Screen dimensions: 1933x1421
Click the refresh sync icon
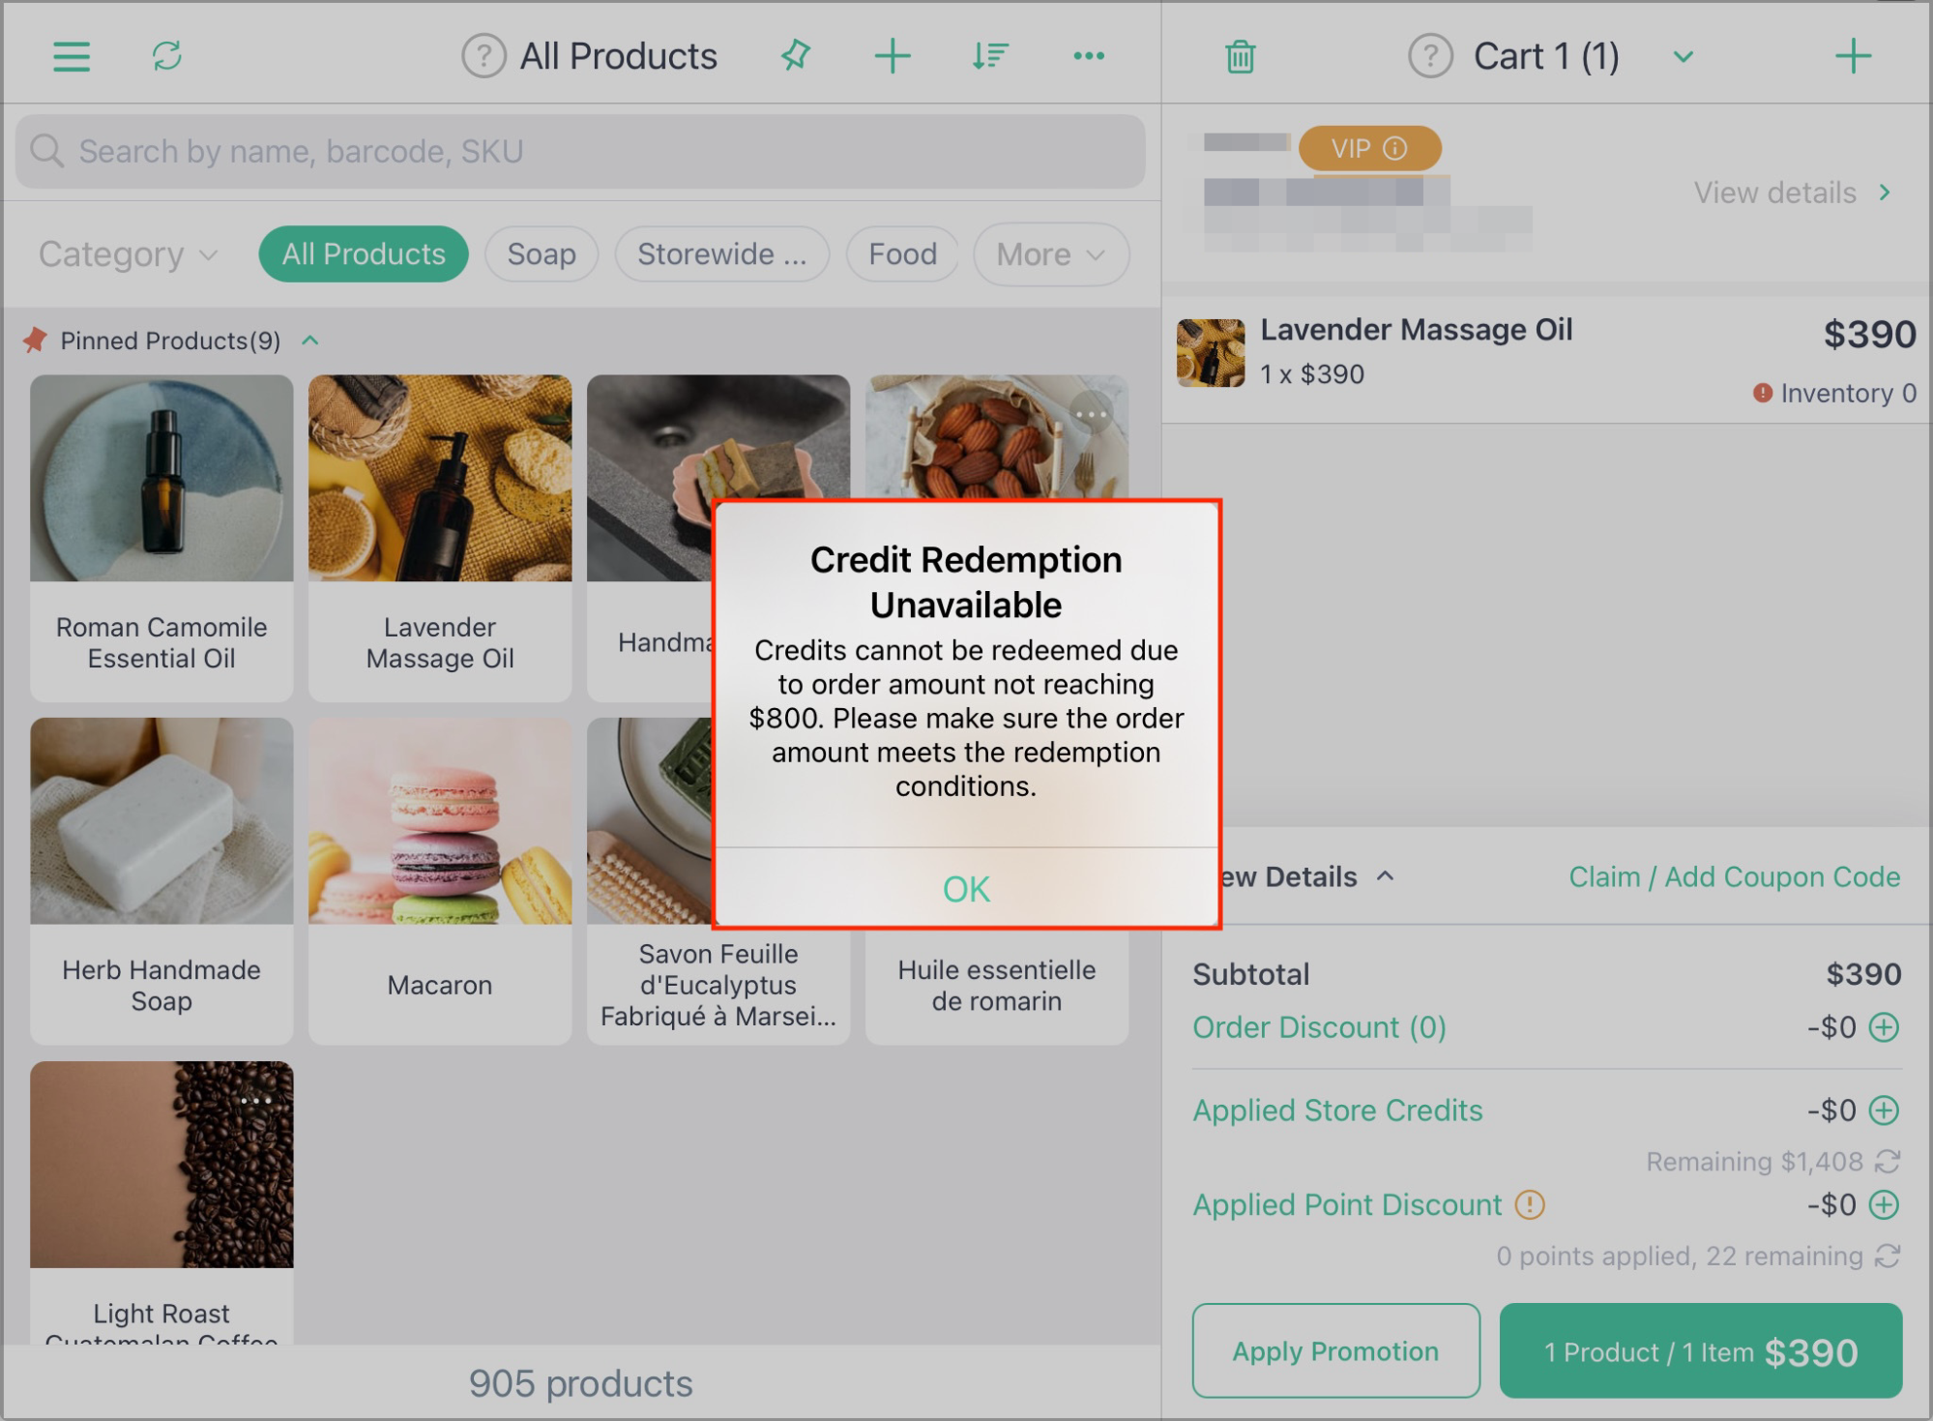[x=167, y=56]
